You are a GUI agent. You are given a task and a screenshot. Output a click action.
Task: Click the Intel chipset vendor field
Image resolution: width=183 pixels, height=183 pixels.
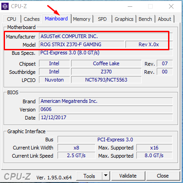[54, 63]
